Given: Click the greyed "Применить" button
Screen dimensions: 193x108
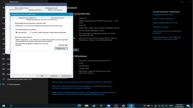Looking at the screenshot, I should (x=66, y=76).
